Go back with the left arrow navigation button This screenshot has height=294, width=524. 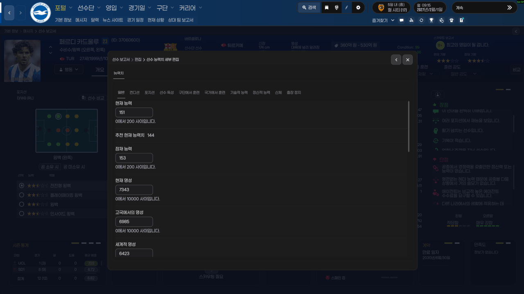click(x=9, y=13)
